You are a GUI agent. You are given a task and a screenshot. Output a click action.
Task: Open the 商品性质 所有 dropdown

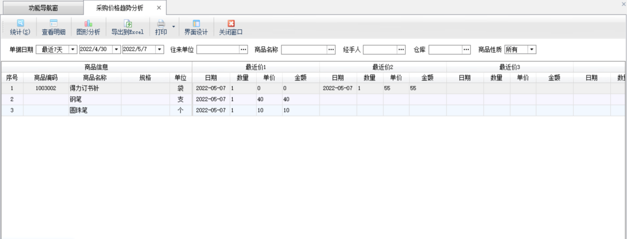[x=532, y=50]
